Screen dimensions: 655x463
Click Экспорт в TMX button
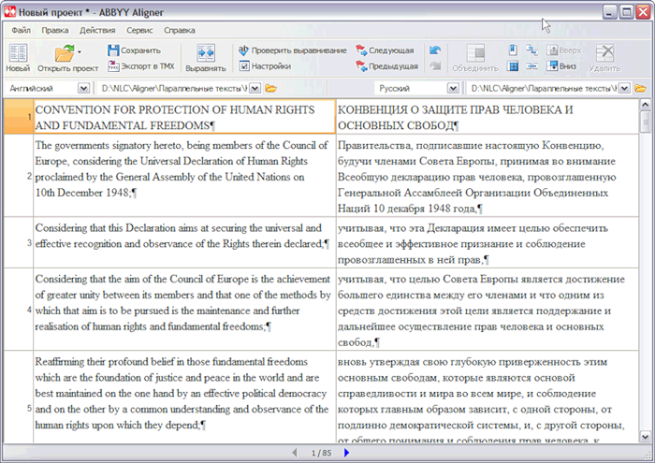[x=138, y=66]
